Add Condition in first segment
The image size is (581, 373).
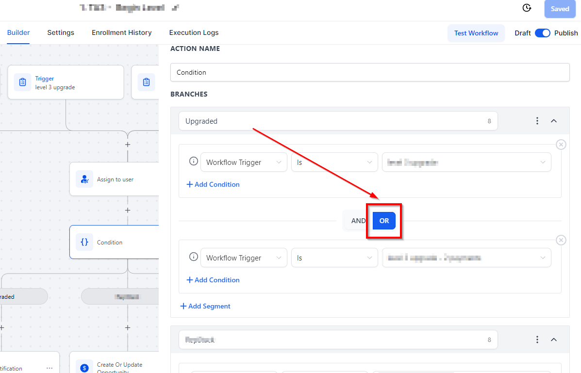coord(213,184)
